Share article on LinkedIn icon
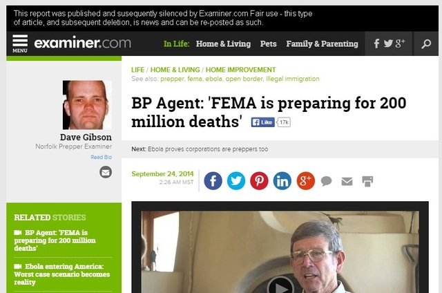This screenshot has height=293, width=442. click(x=282, y=181)
